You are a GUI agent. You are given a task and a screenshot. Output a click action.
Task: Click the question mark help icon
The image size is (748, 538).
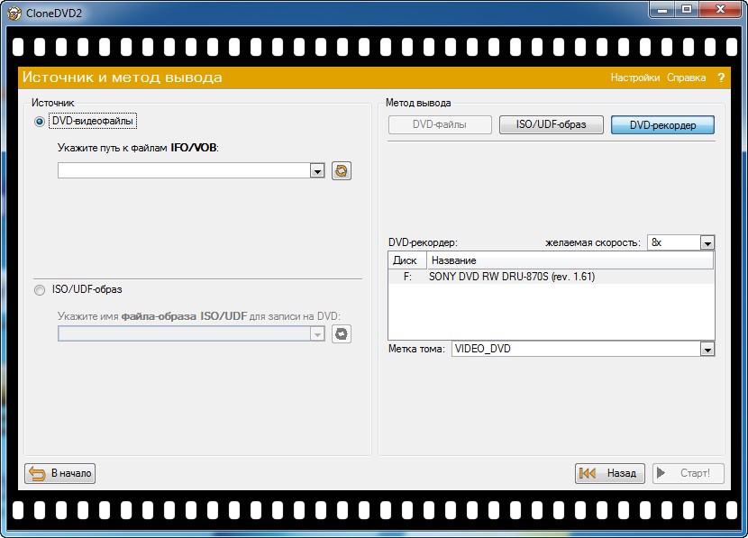[x=721, y=78]
